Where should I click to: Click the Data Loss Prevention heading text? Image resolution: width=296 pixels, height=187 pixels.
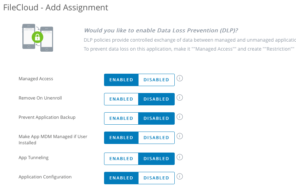click(161, 30)
